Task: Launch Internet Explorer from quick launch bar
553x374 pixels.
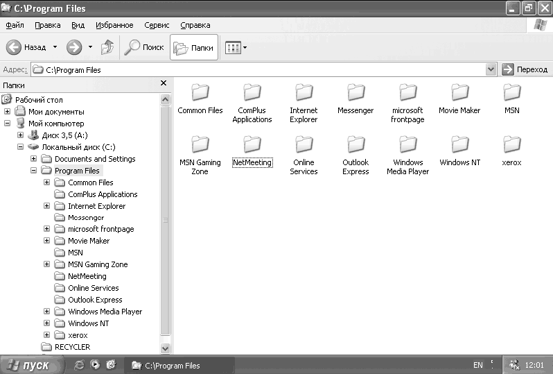Action: pyautogui.click(x=79, y=365)
